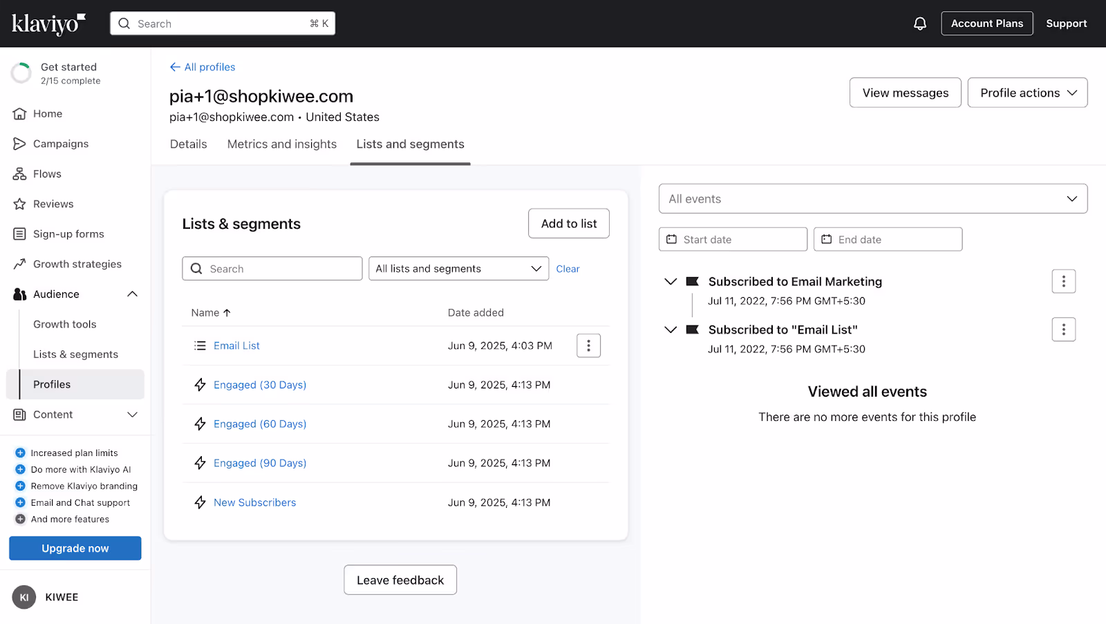The width and height of the screenshot is (1106, 624).
Task: Open the Support link
Action: point(1066,23)
